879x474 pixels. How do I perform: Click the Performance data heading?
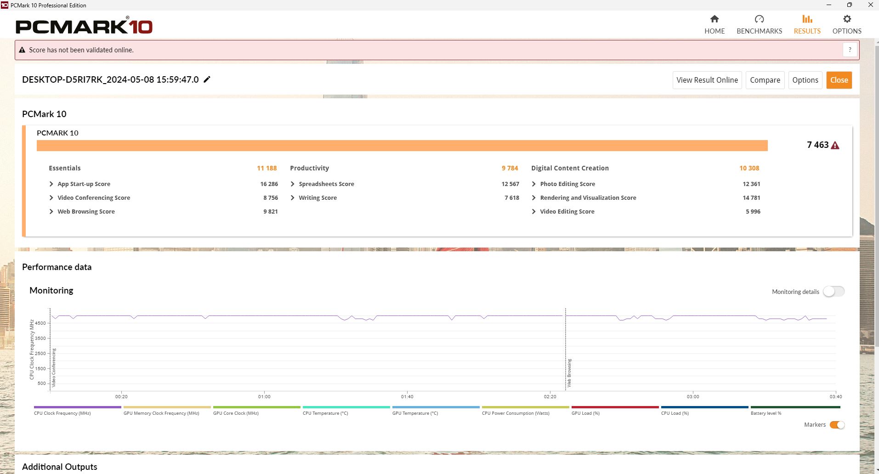57,267
